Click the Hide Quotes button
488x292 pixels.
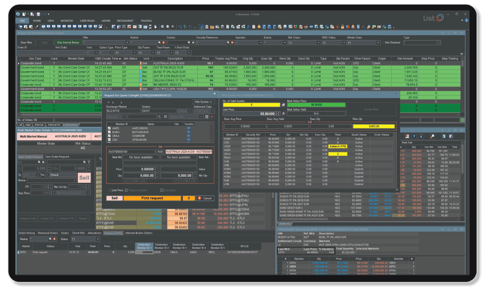pyautogui.click(x=204, y=102)
